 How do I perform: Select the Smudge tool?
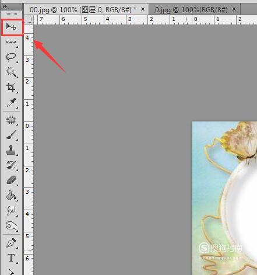tap(11, 211)
